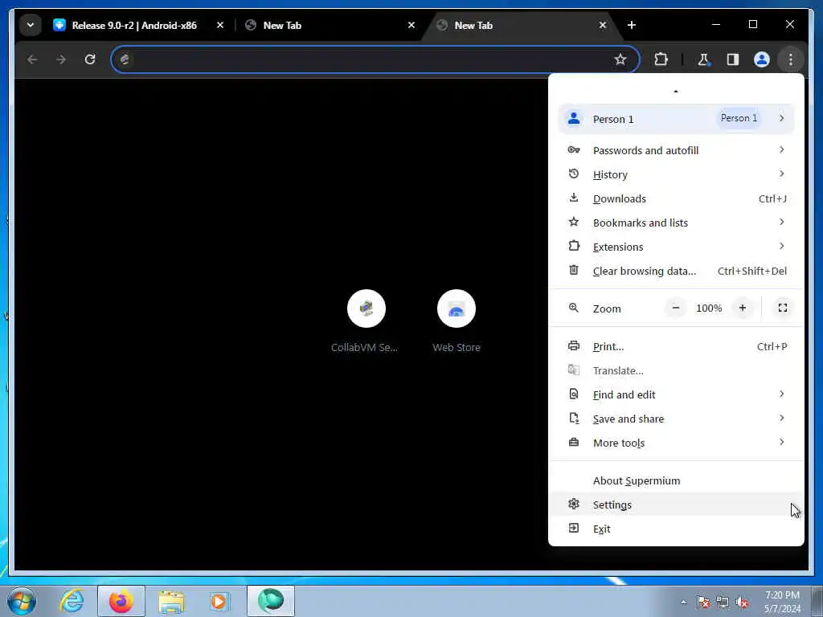823x617 pixels.
Task: Expand More tools chevron arrow
Action: pyautogui.click(x=781, y=443)
